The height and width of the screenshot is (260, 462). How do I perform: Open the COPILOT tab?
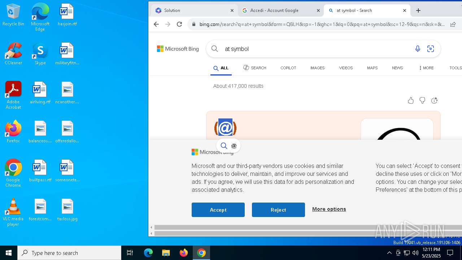coord(288,68)
